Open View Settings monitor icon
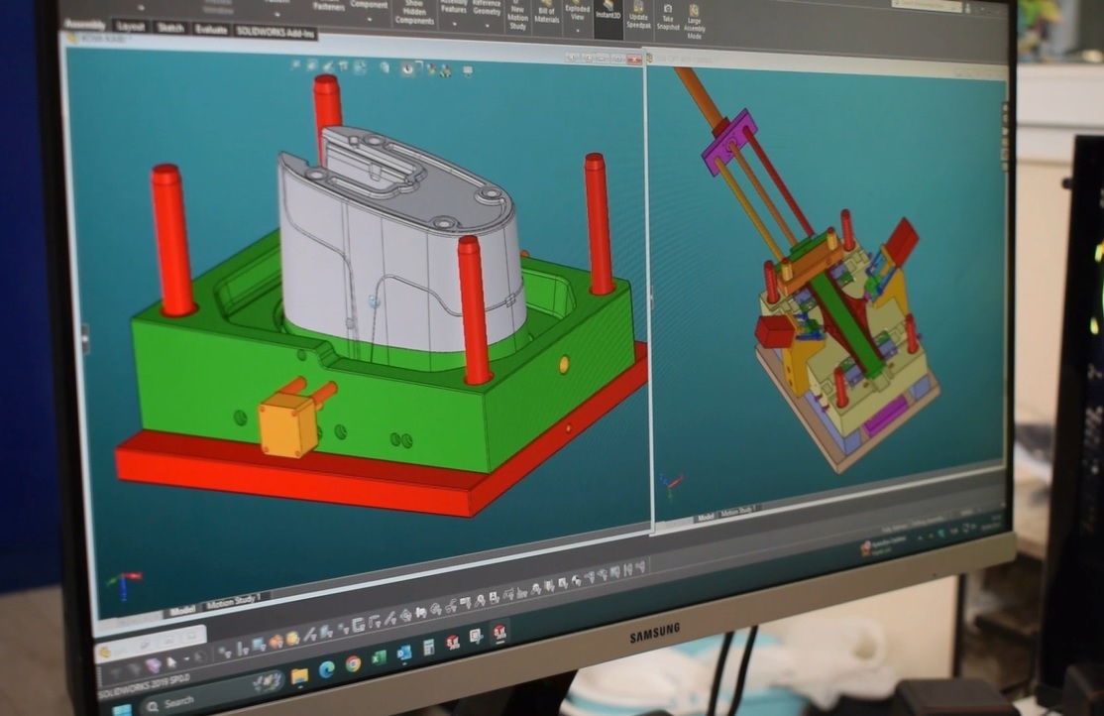Screen dimensions: 1104x716 point(468,69)
